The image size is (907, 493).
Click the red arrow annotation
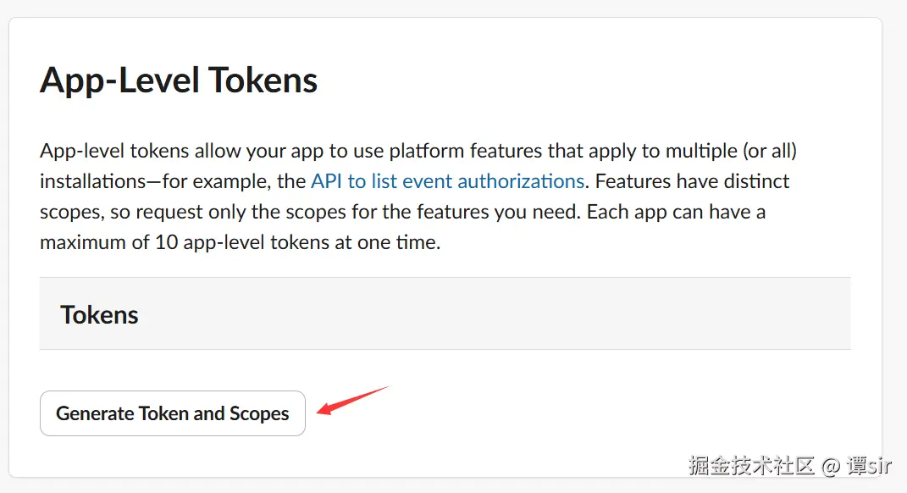click(351, 400)
